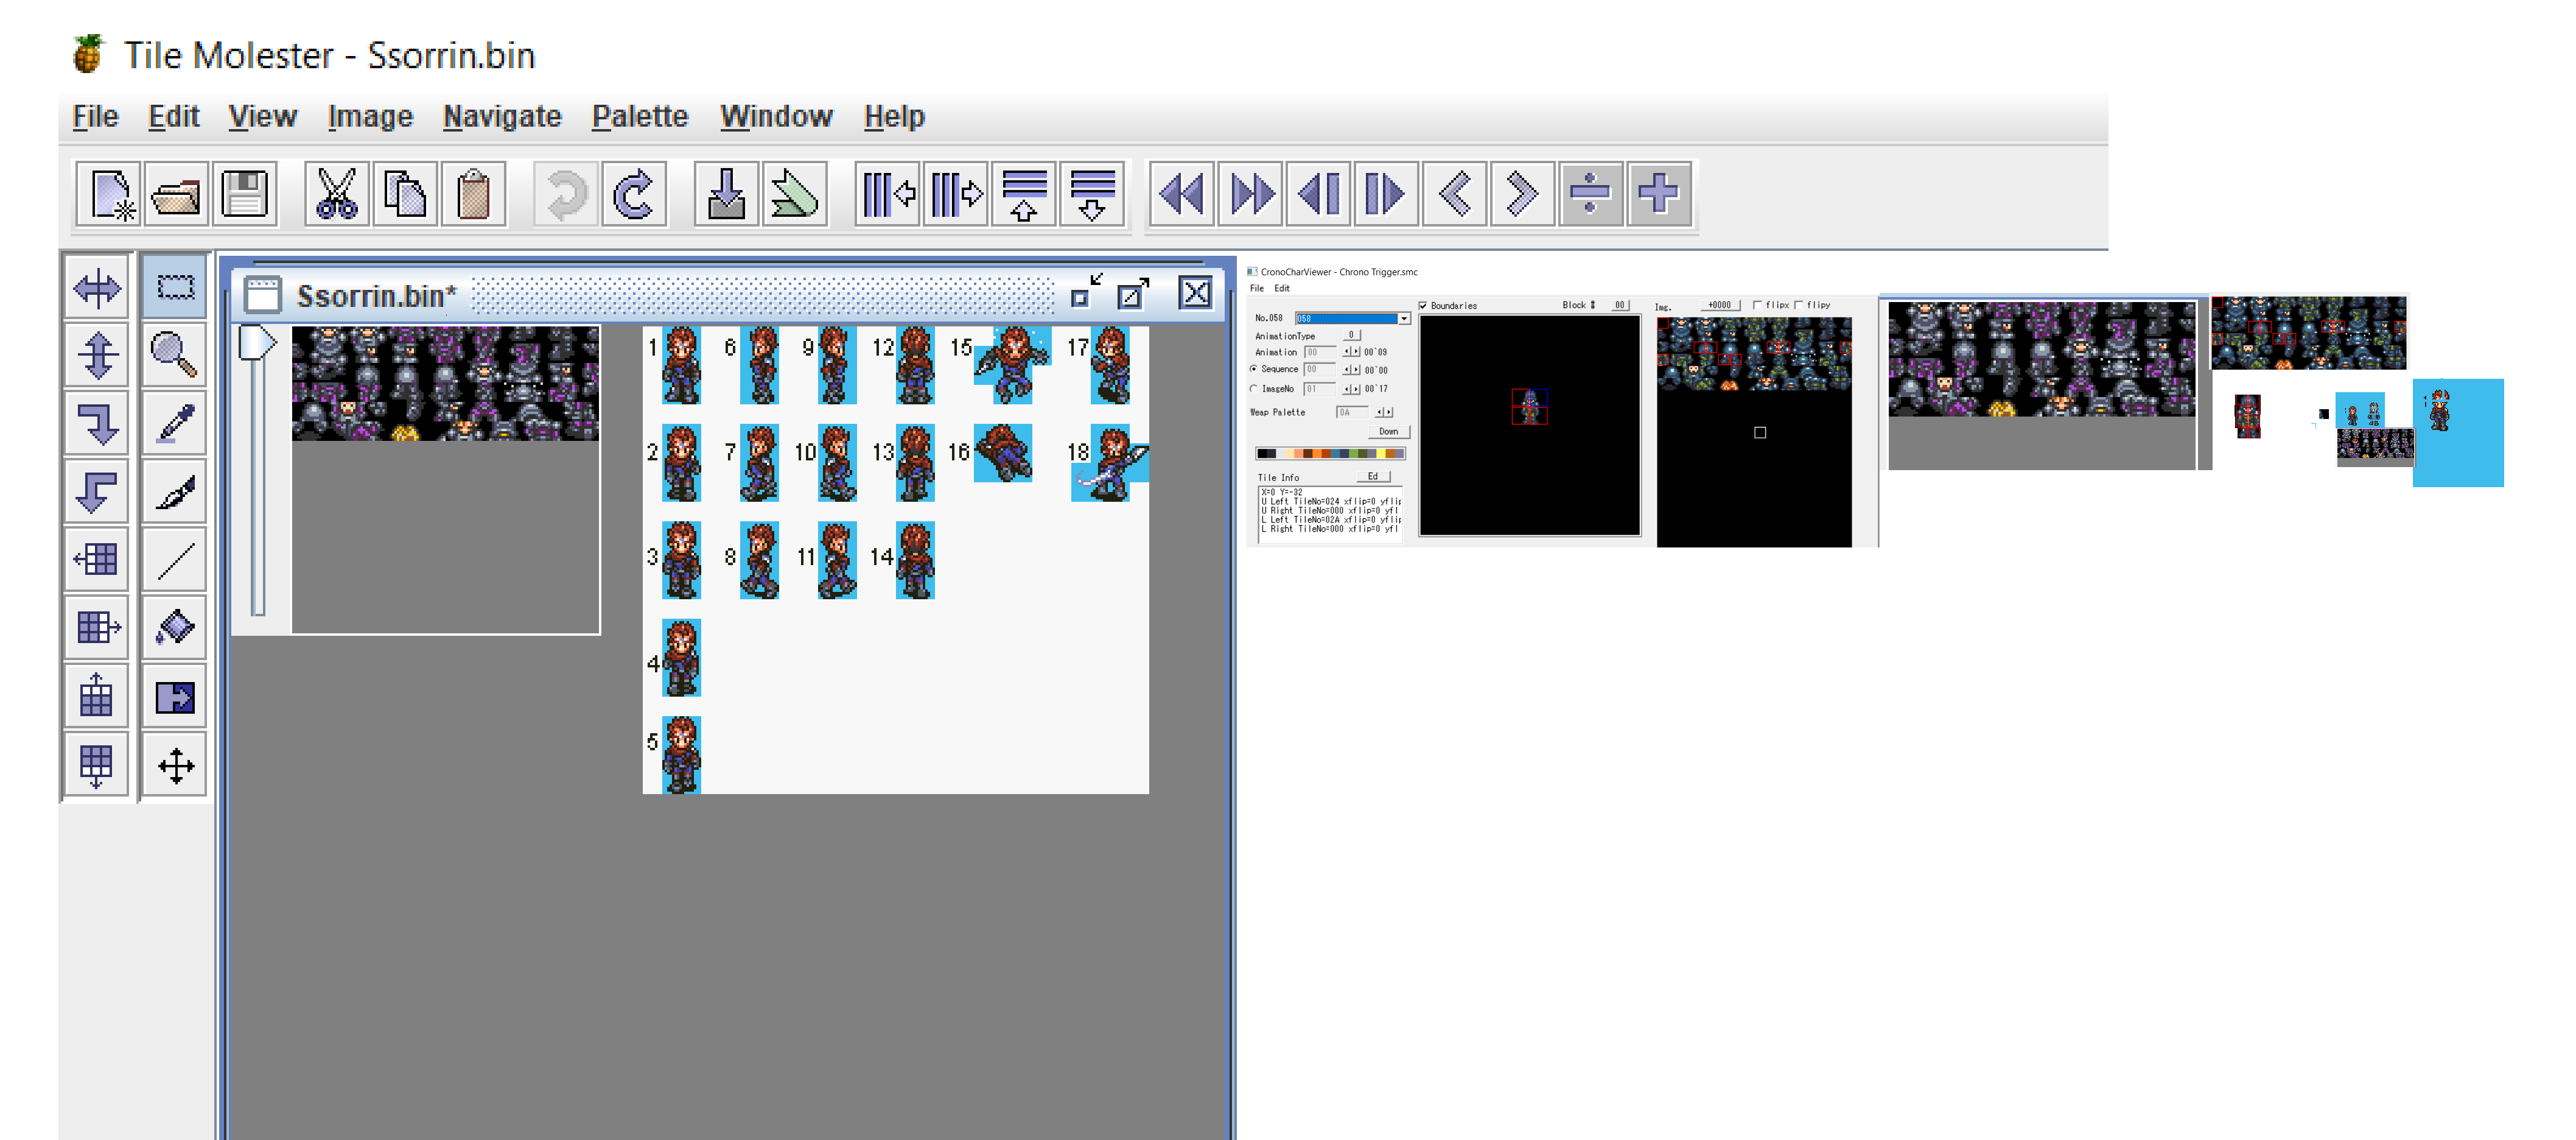Activate the rectangular Selection tool
This screenshot has width=2576, height=1140.
174,288
